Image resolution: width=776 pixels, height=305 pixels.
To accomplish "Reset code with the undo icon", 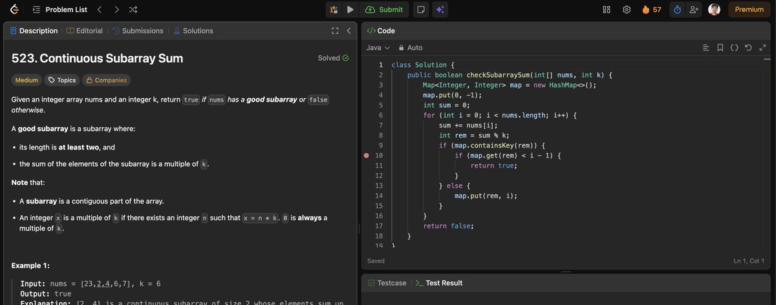I will pos(748,48).
